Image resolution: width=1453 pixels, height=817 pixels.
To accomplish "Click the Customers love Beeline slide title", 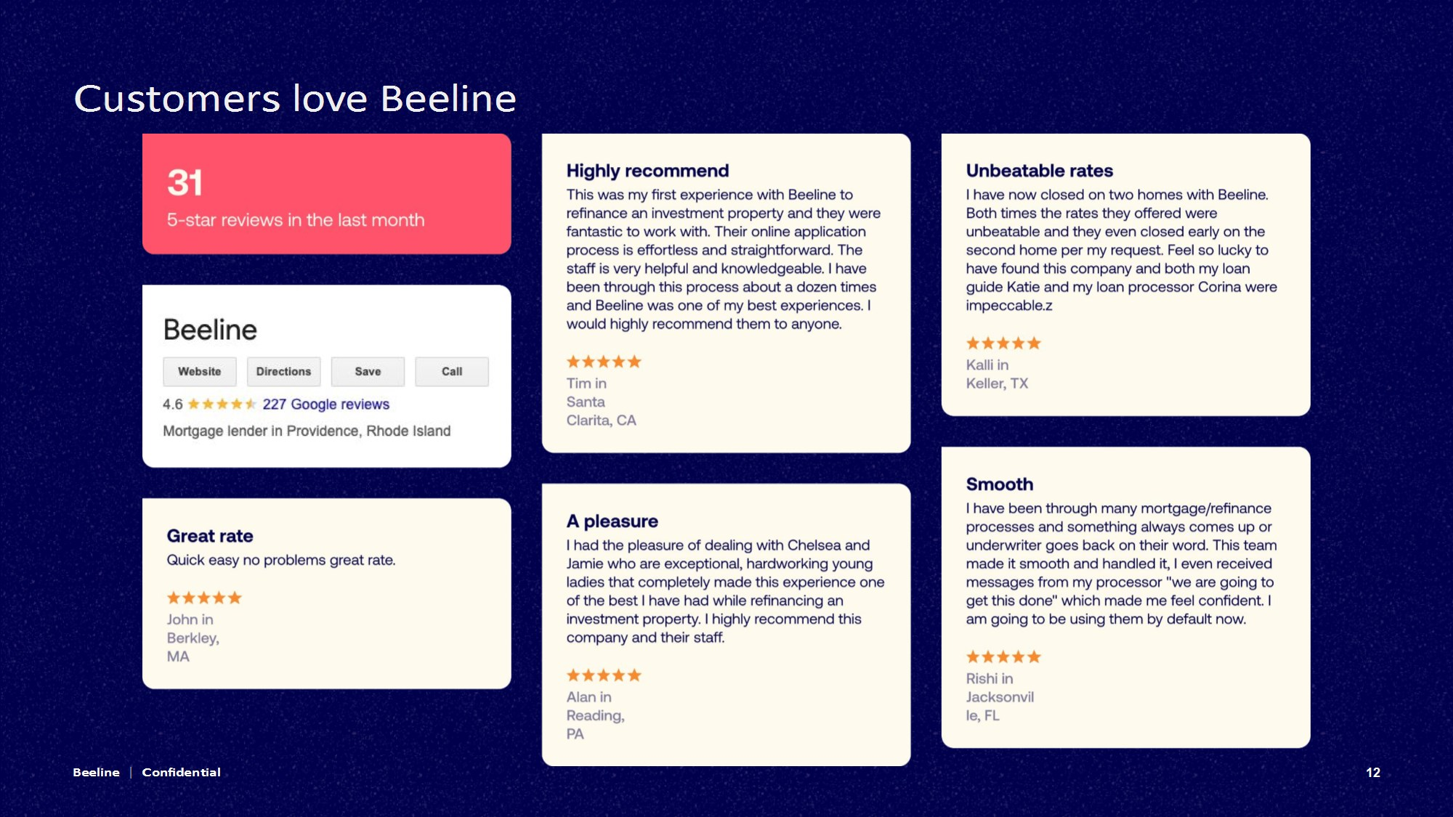I will (295, 98).
